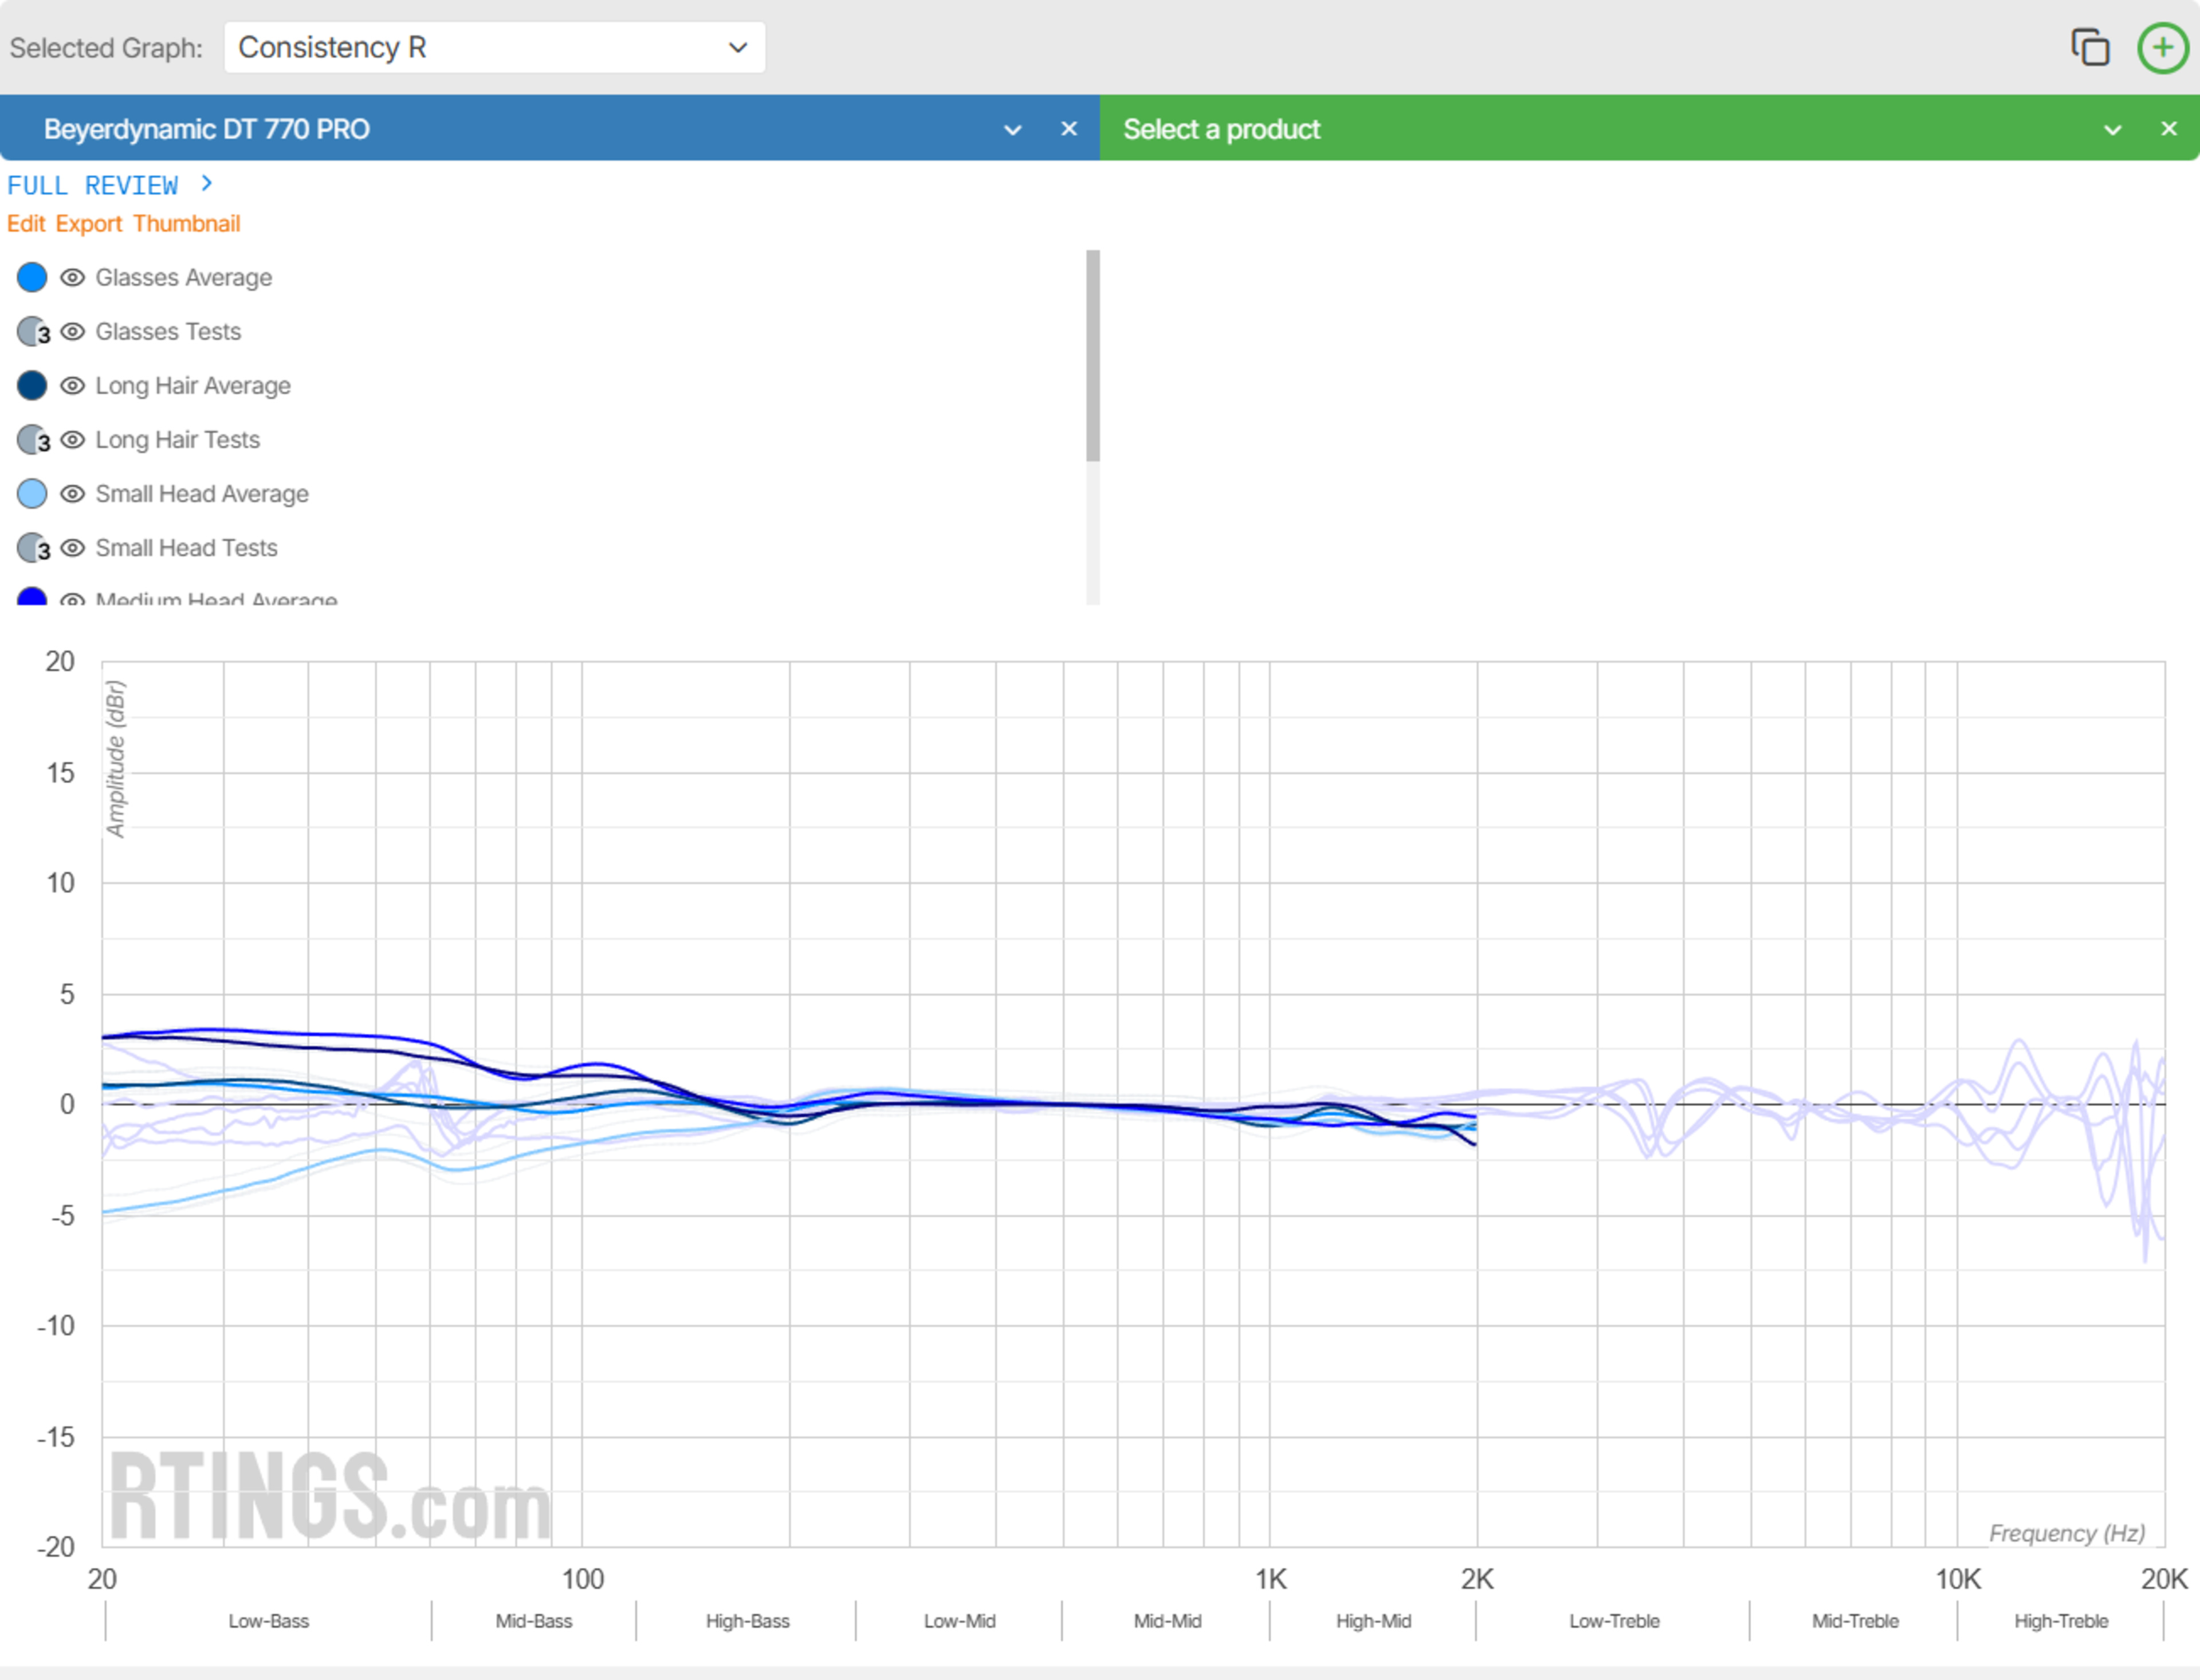The width and height of the screenshot is (2200, 1680).
Task: Toggle visibility of Long Hair Tests
Action: (x=72, y=439)
